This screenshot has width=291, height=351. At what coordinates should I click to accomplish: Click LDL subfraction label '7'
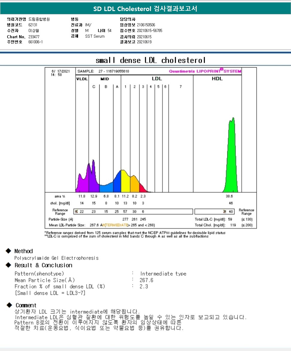(180, 87)
